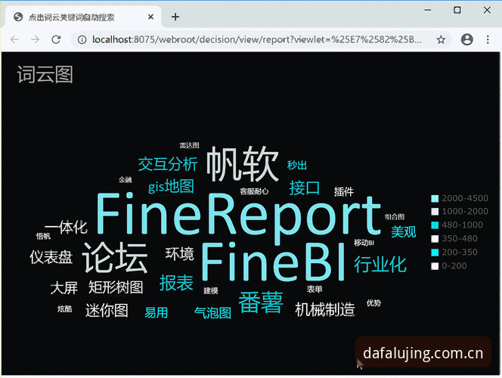Click the 组合图 keyword
This screenshot has height=378, width=502.
pos(395,217)
